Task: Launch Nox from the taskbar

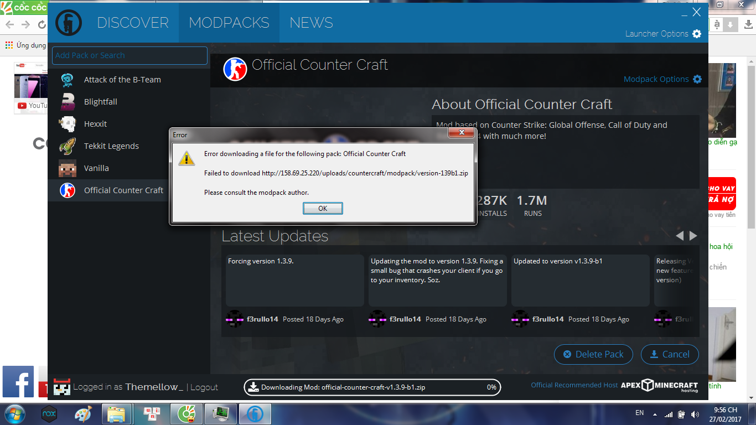Action: [x=49, y=414]
